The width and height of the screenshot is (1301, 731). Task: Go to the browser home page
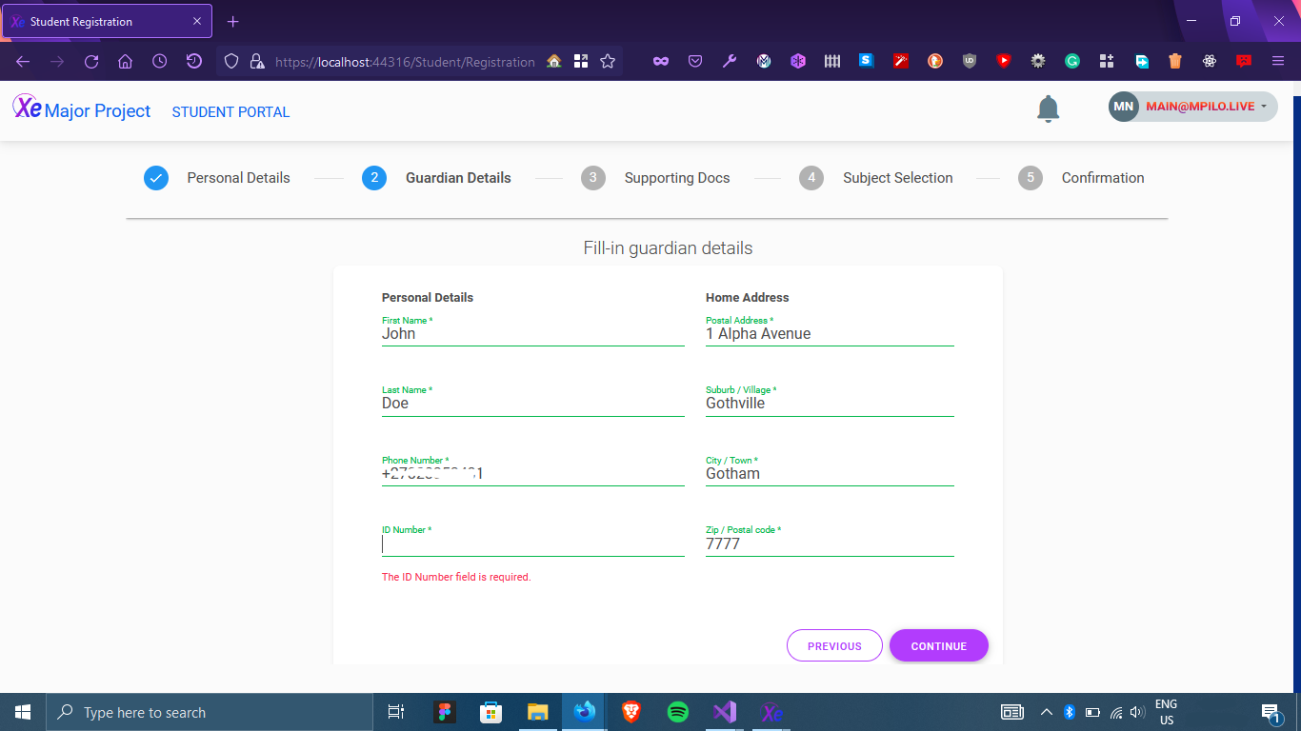point(125,62)
